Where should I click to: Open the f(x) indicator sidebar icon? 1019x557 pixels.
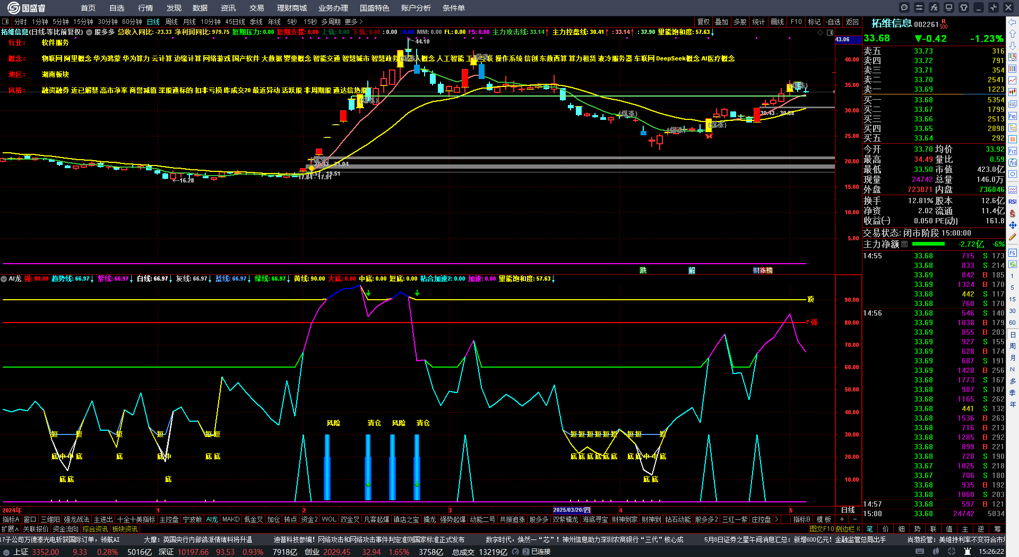click(1013, 162)
